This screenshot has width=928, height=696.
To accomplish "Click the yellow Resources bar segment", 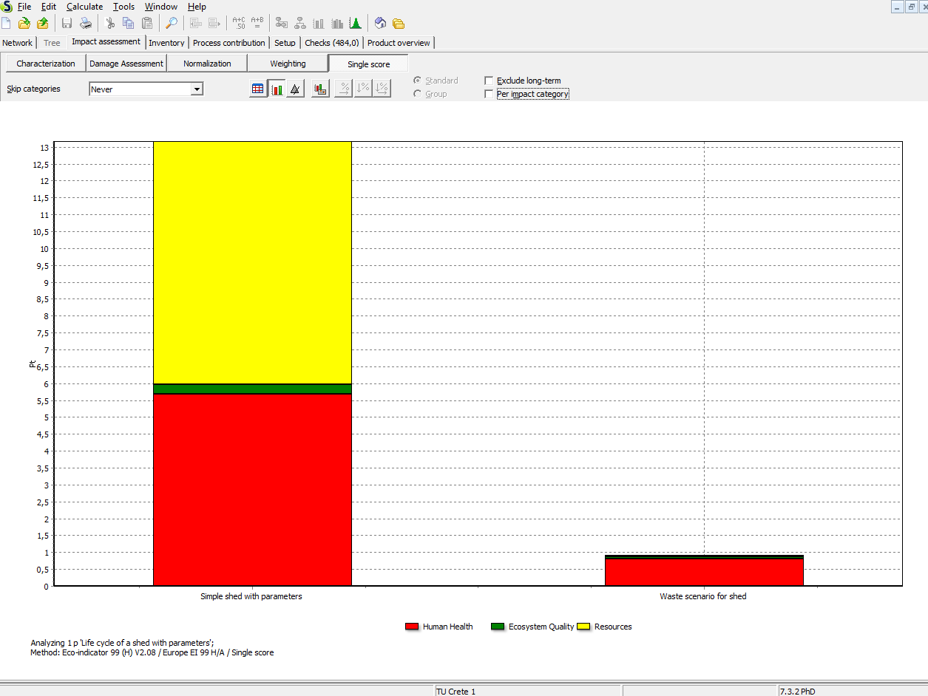I will [x=252, y=262].
